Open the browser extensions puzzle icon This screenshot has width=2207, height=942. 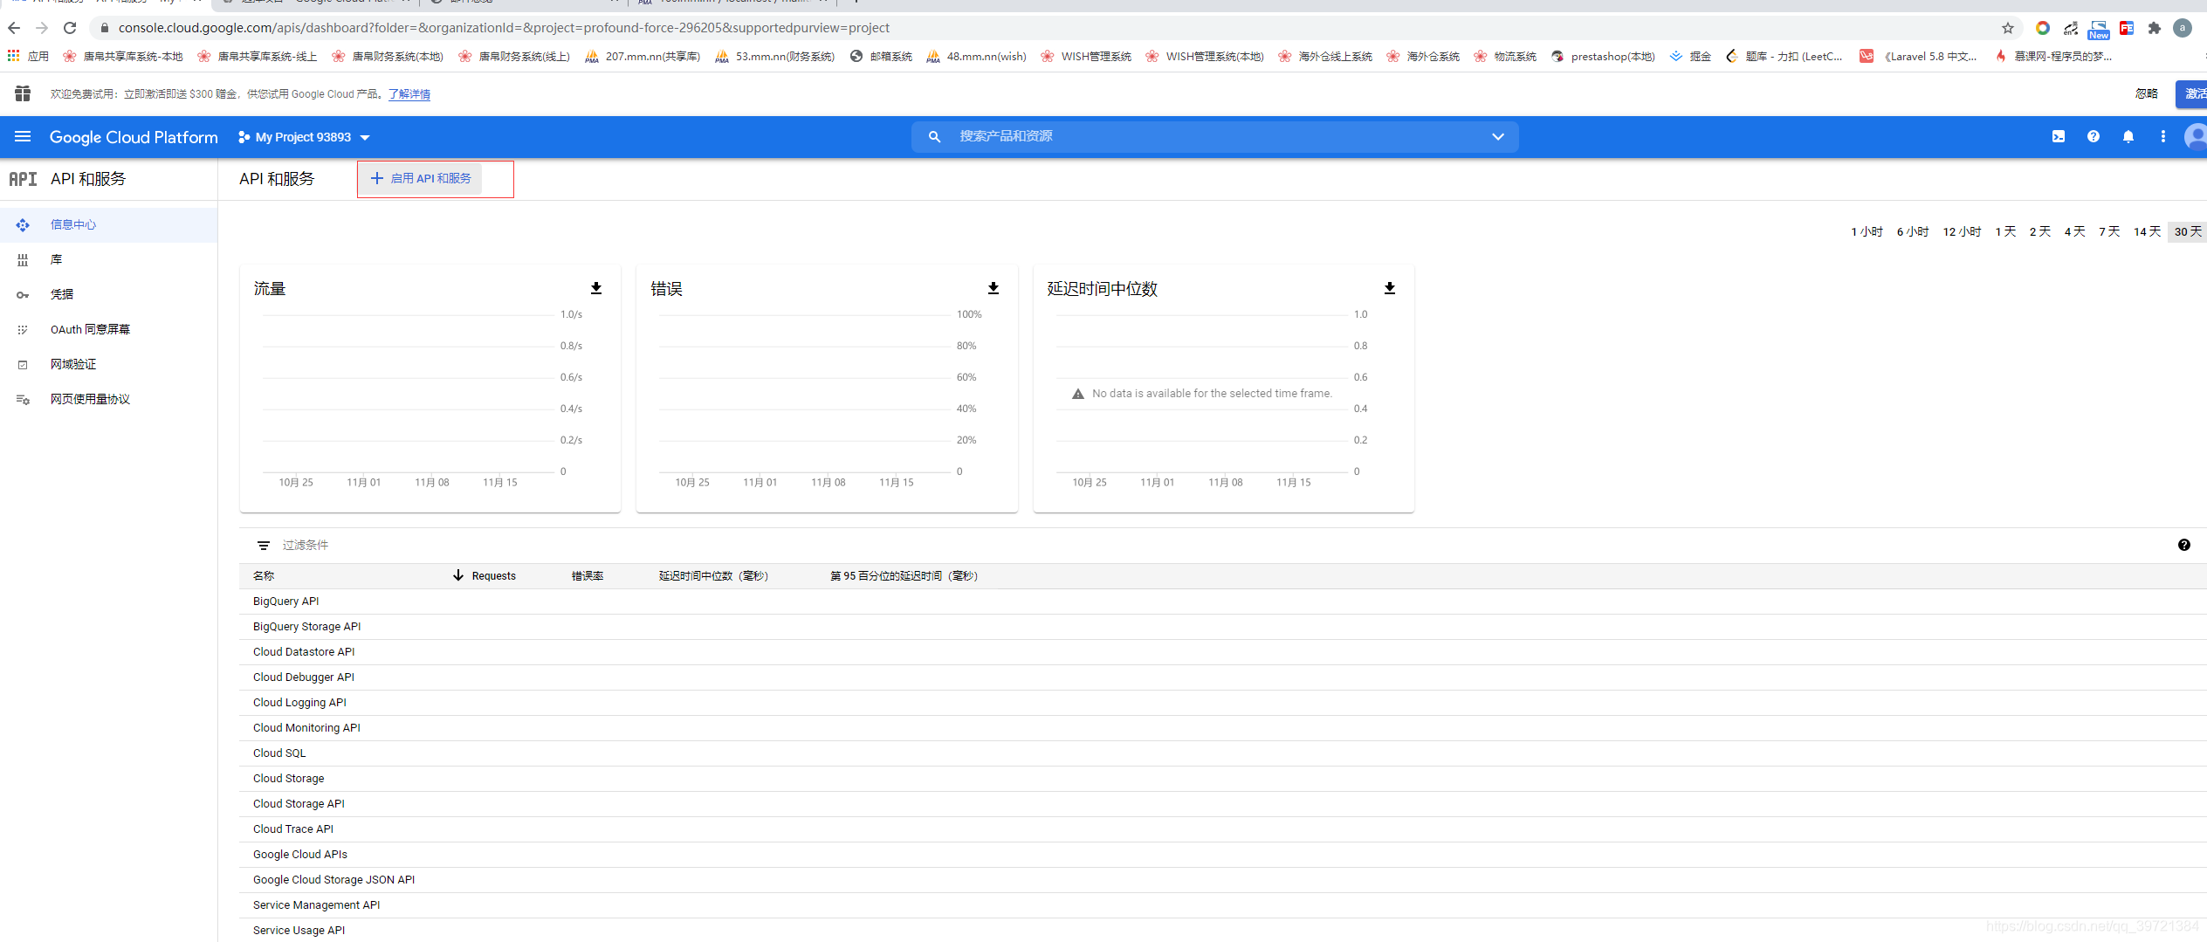[2155, 28]
